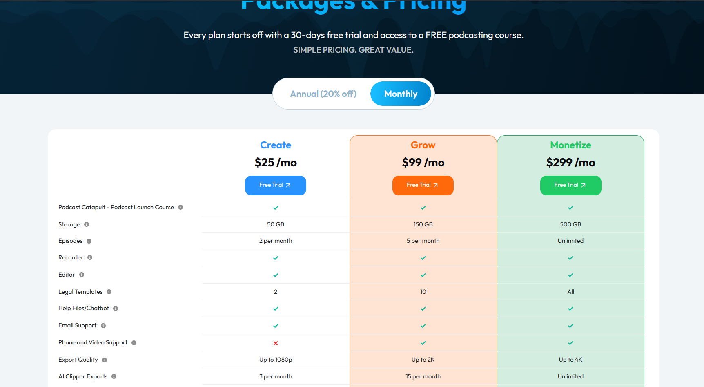Click info icon for Phone and Video Support
704x387 pixels.
[134, 343]
